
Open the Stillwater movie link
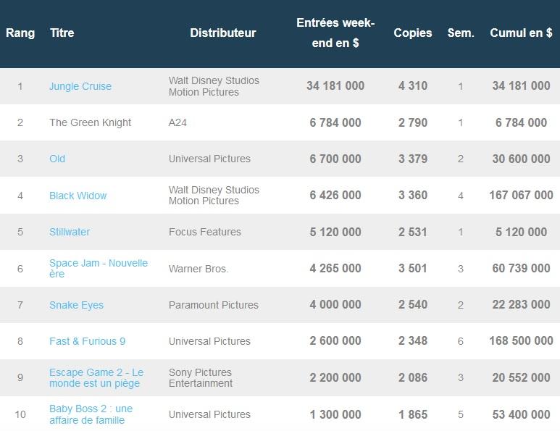pyautogui.click(x=70, y=232)
